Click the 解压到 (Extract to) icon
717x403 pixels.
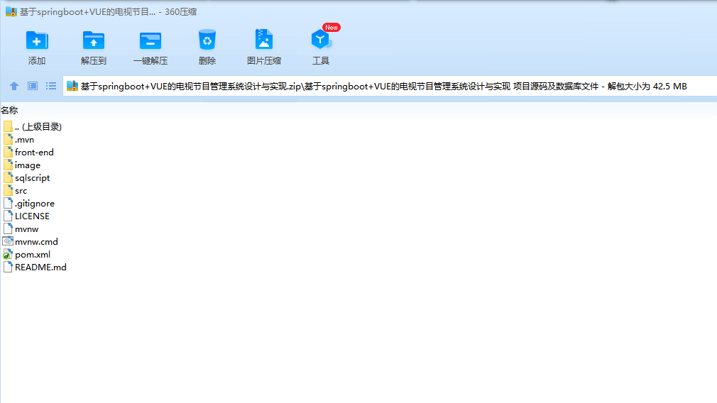(x=93, y=40)
